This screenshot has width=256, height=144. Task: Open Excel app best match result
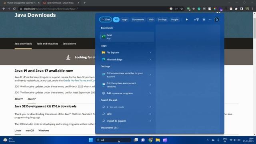pos(127,36)
